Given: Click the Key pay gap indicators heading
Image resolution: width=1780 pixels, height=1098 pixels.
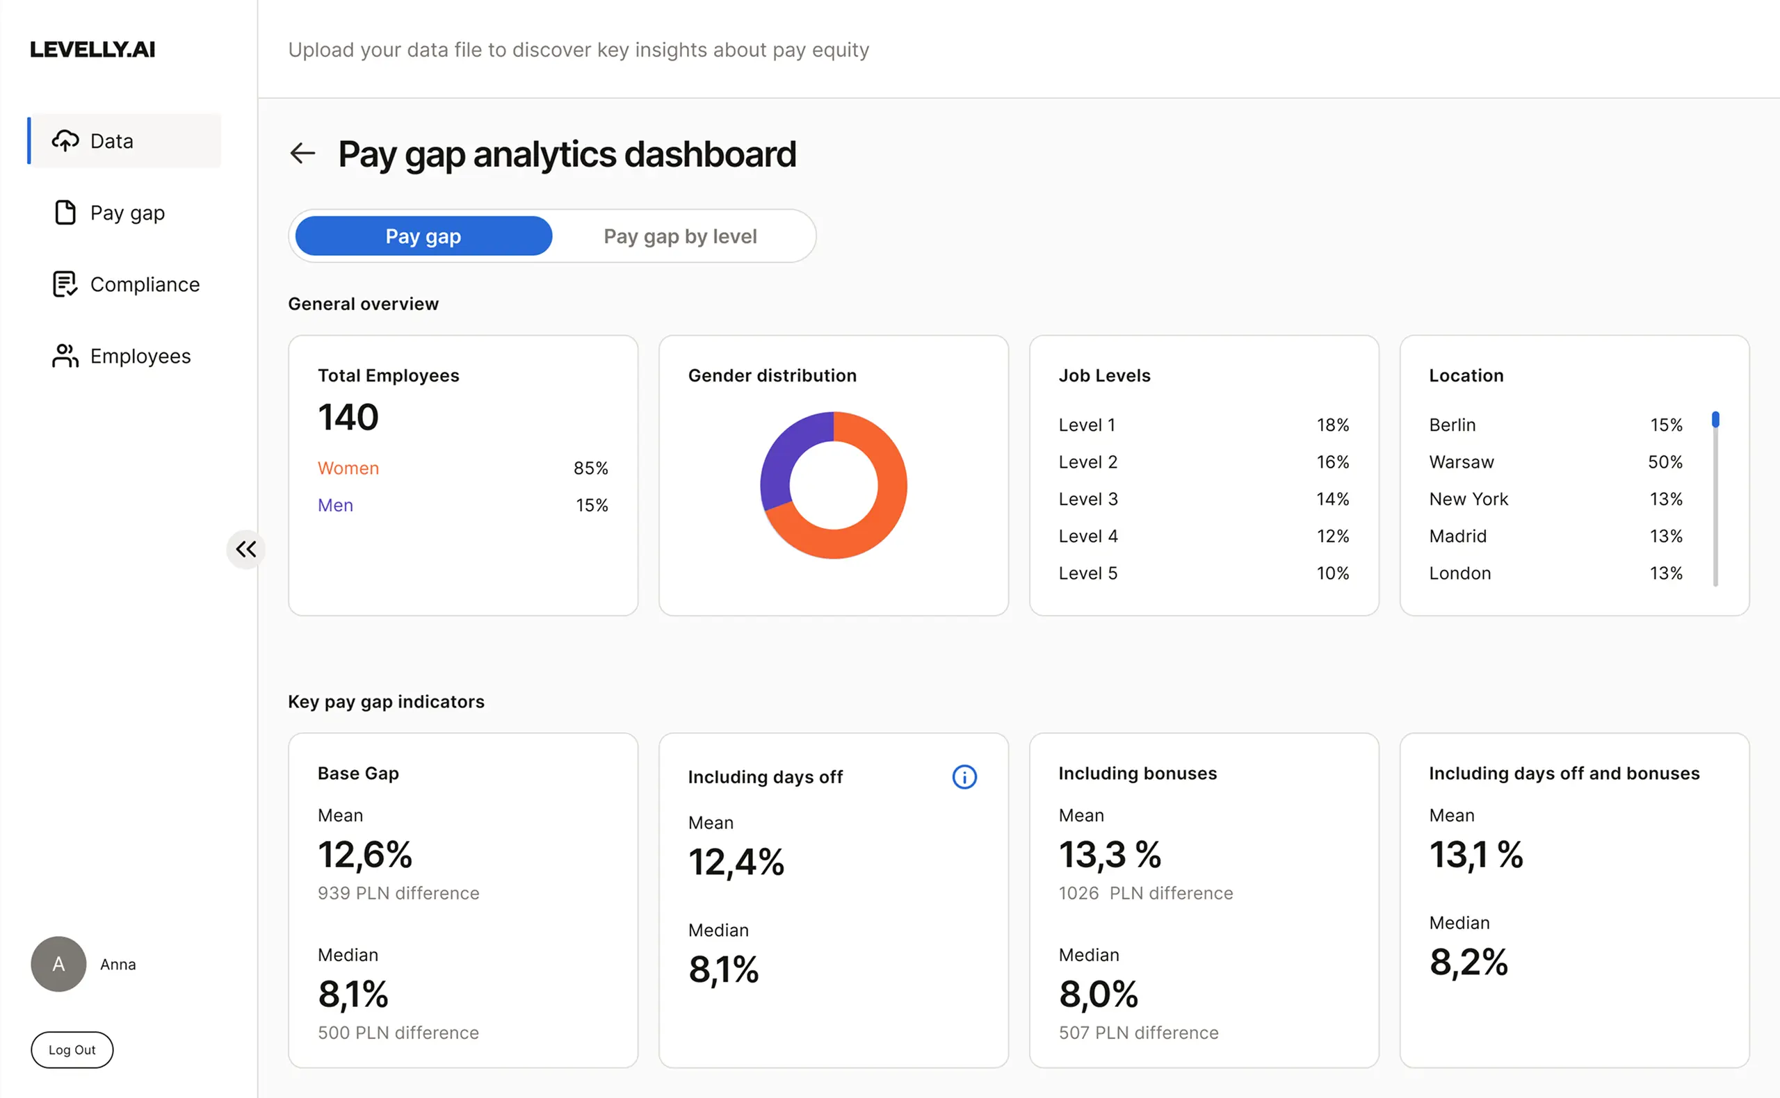Looking at the screenshot, I should [x=386, y=701].
